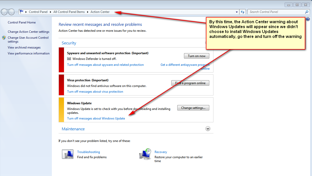The height and width of the screenshot is (176, 312).
Task: Maximize the Action Center window
Action: 297,5
